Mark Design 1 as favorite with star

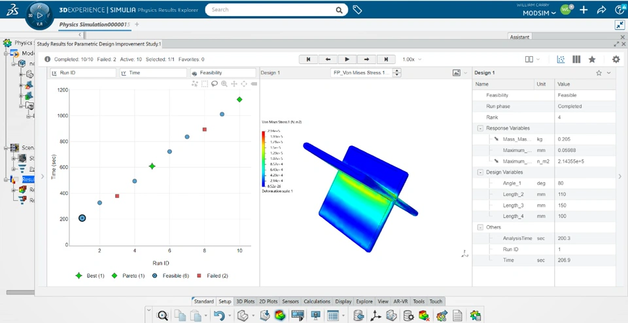click(x=599, y=72)
